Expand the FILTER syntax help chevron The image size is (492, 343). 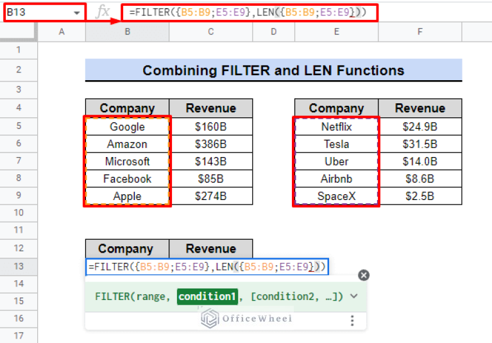point(354,296)
